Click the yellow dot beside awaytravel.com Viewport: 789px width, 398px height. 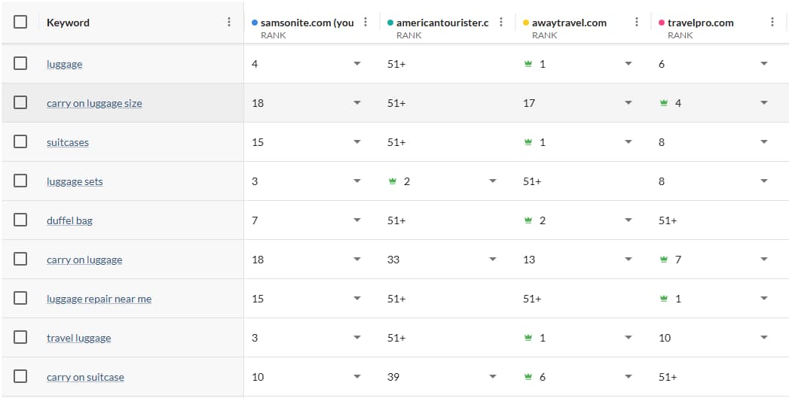click(526, 23)
